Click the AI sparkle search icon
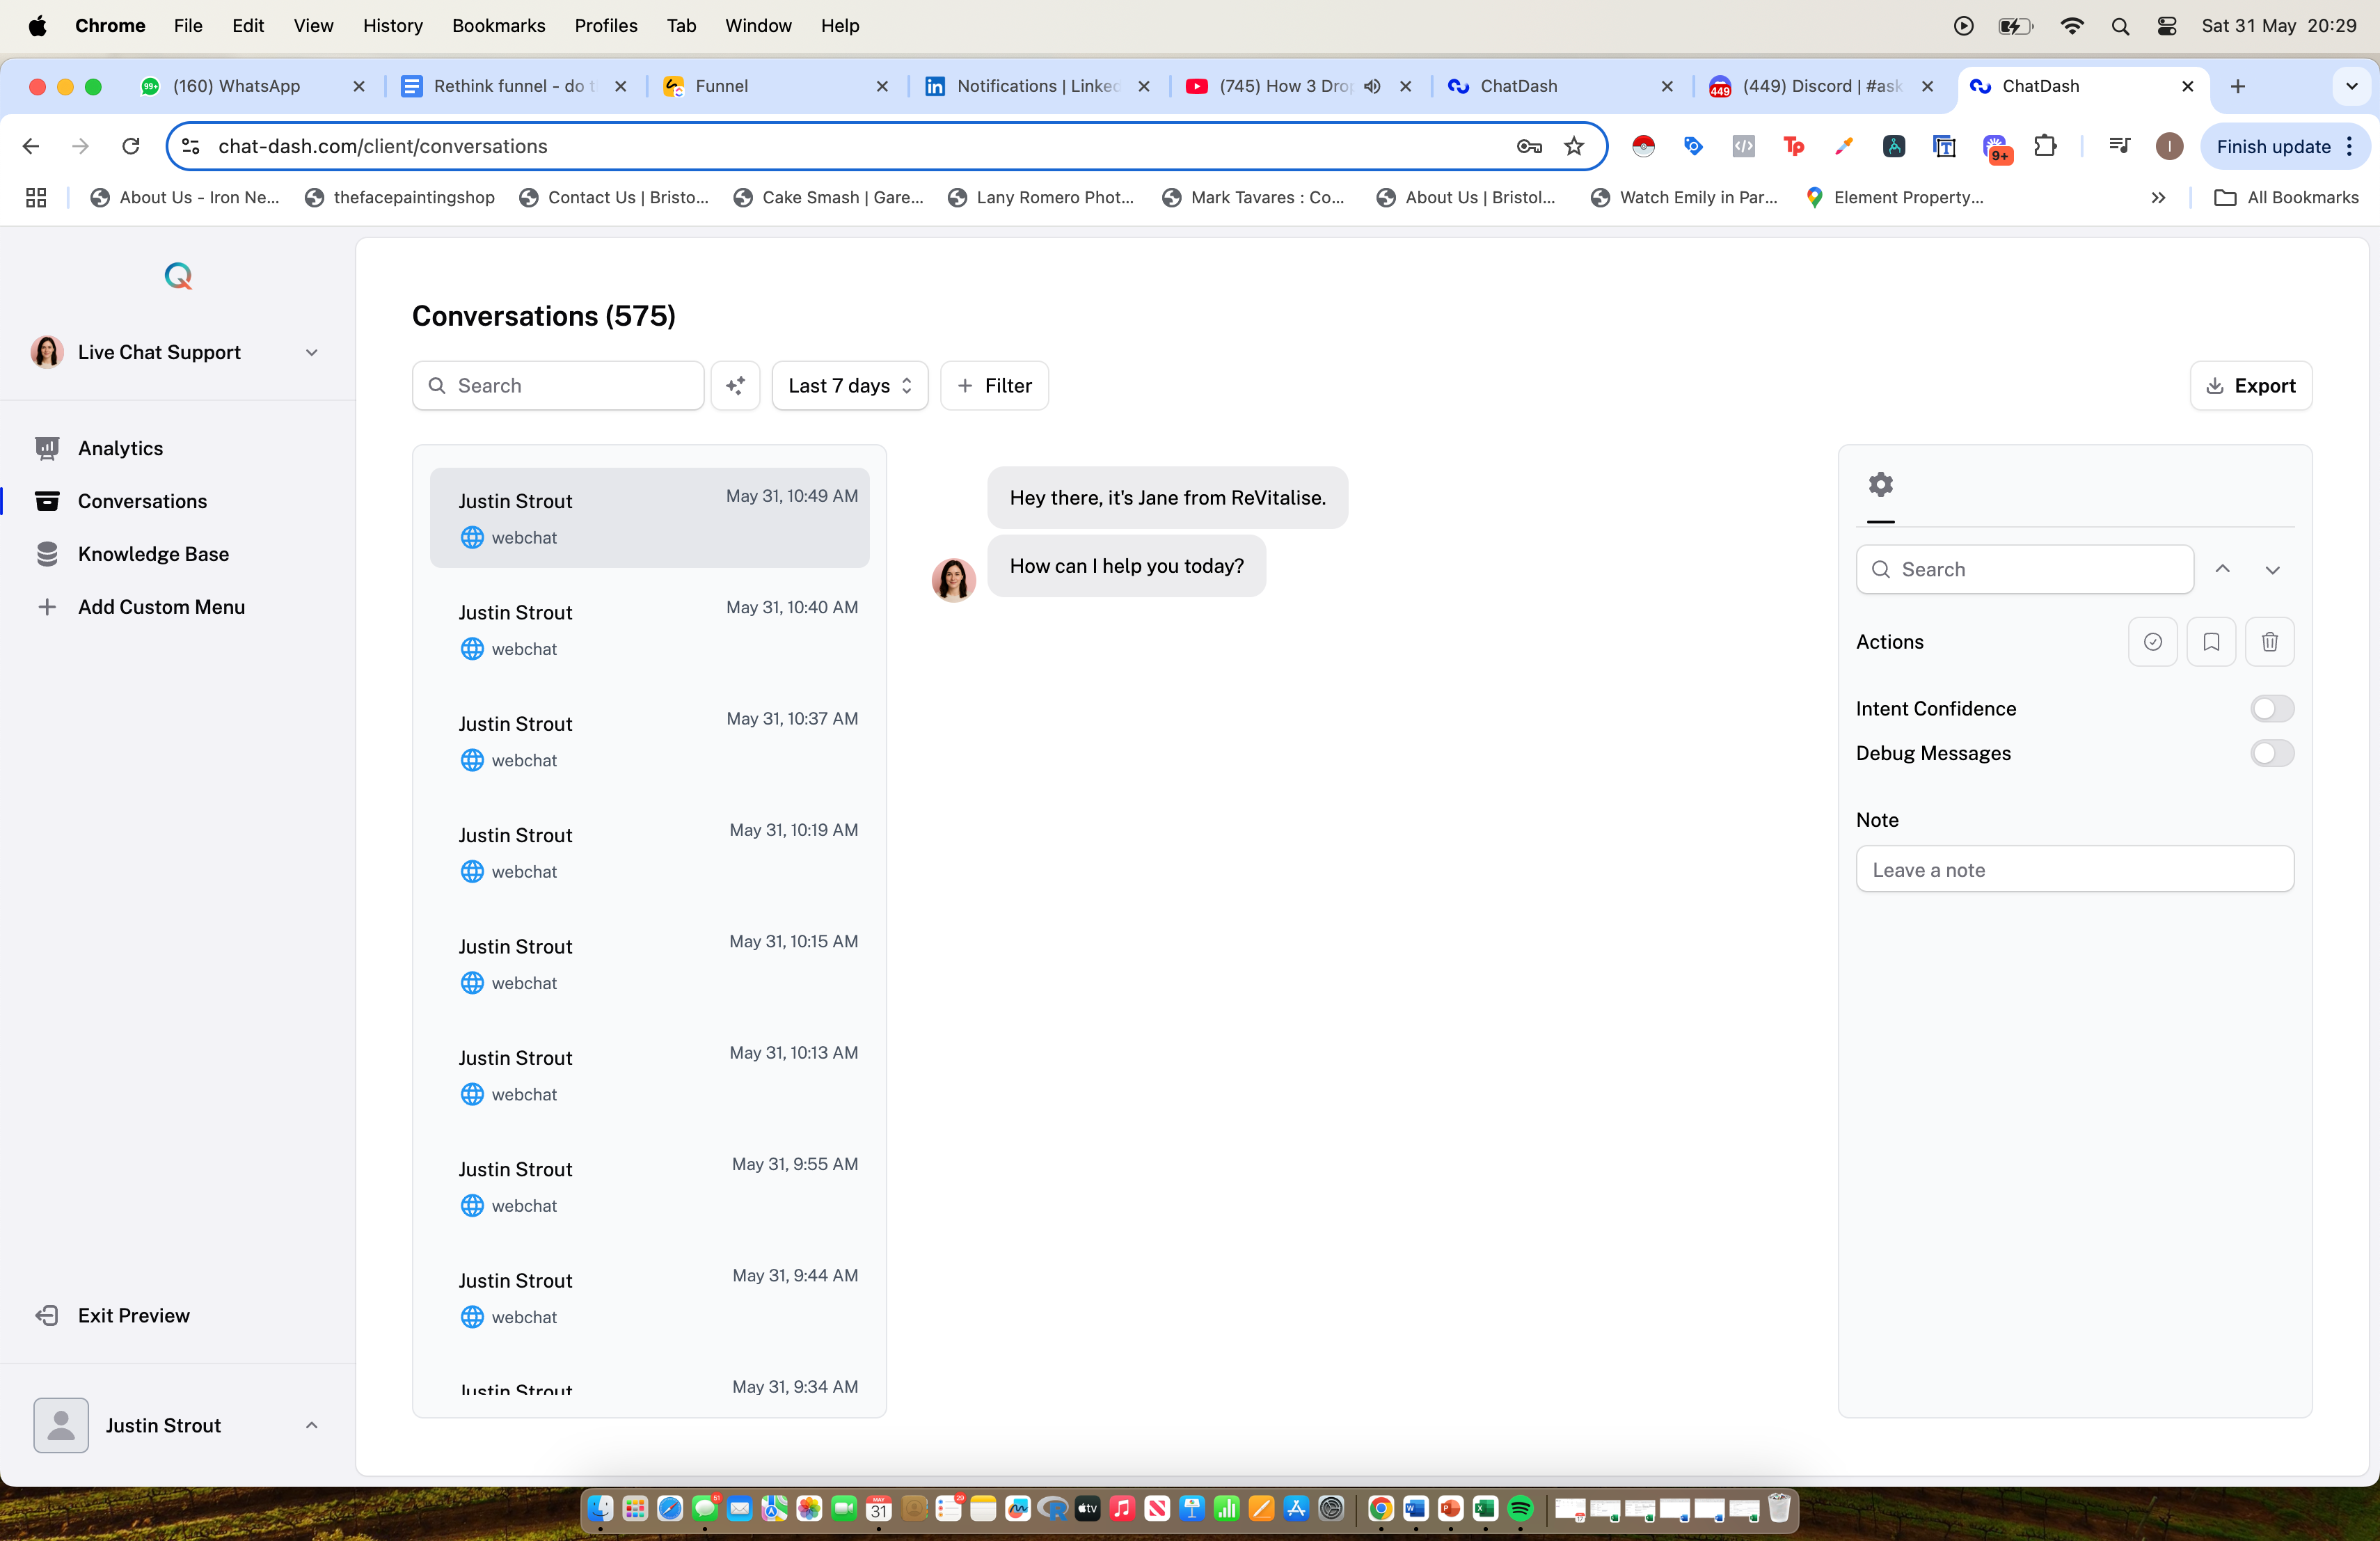The width and height of the screenshot is (2380, 1541). pyautogui.click(x=735, y=386)
